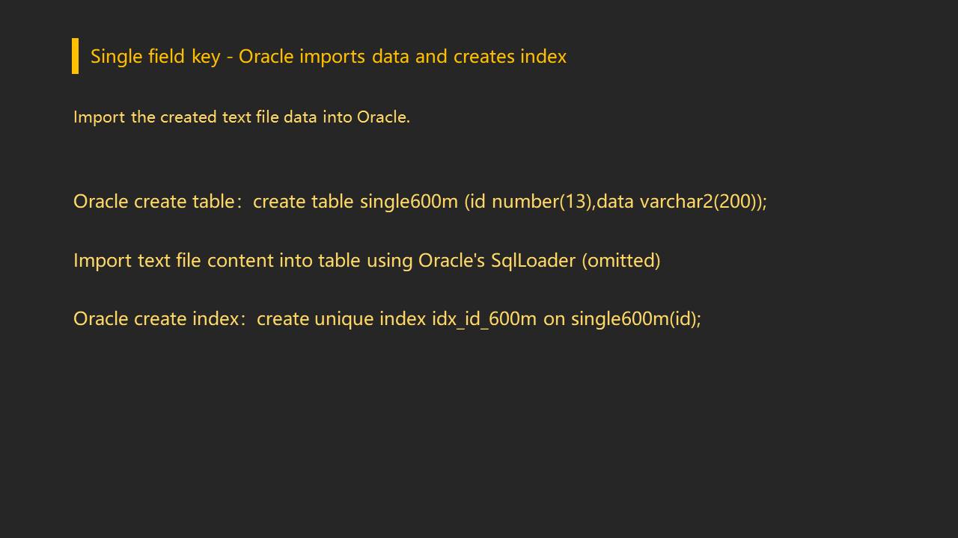This screenshot has height=538, width=958.
Task: Click the "(omitted)" text
Action: [621, 261]
